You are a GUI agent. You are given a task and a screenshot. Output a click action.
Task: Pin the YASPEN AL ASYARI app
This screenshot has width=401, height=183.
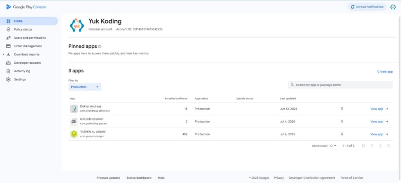(x=342, y=134)
